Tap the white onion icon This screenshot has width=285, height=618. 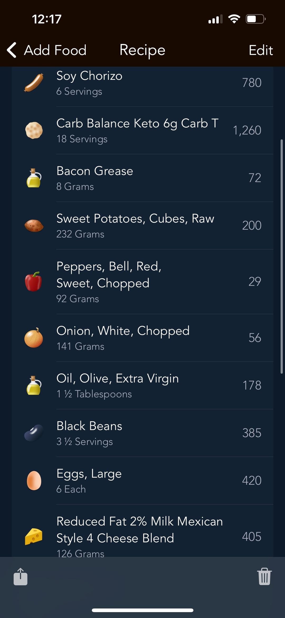[x=34, y=338]
